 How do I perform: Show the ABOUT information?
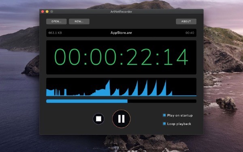click(x=186, y=21)
